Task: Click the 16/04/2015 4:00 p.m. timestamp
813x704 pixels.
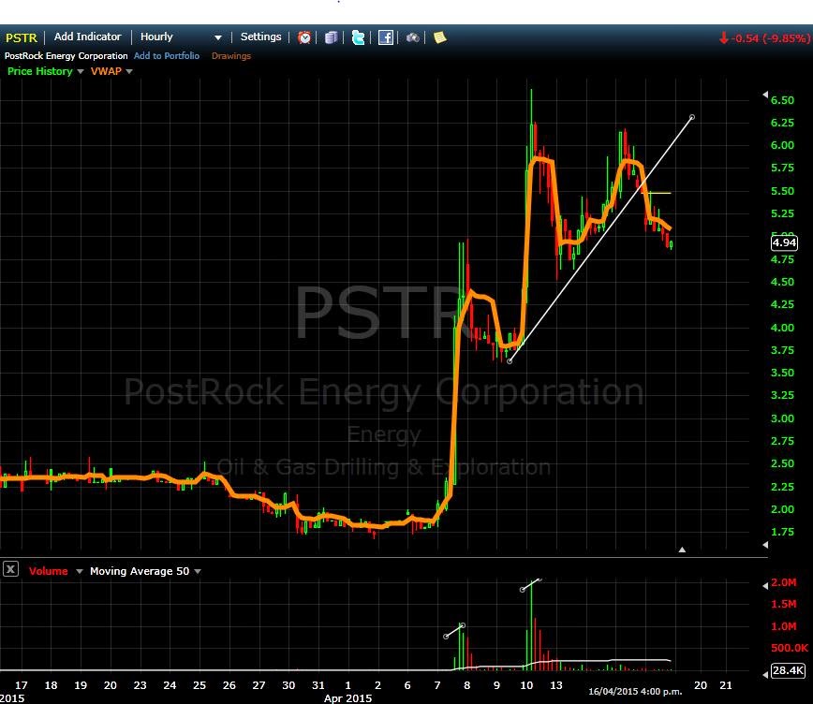Action: pos(635,691)
